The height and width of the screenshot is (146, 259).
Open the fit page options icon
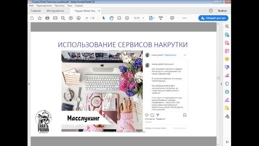click(152, 18)
